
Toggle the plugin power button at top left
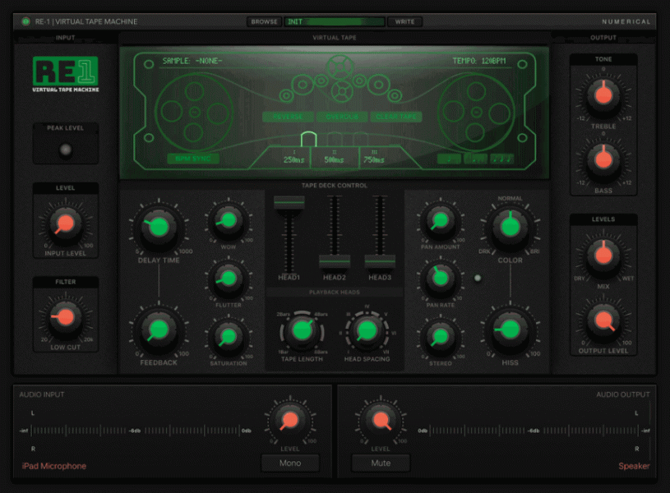pyautogui.click(x=25, y=21)
